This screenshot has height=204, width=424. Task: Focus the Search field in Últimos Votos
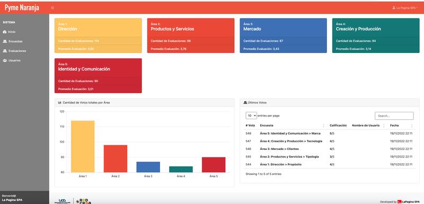pos(394,116)
